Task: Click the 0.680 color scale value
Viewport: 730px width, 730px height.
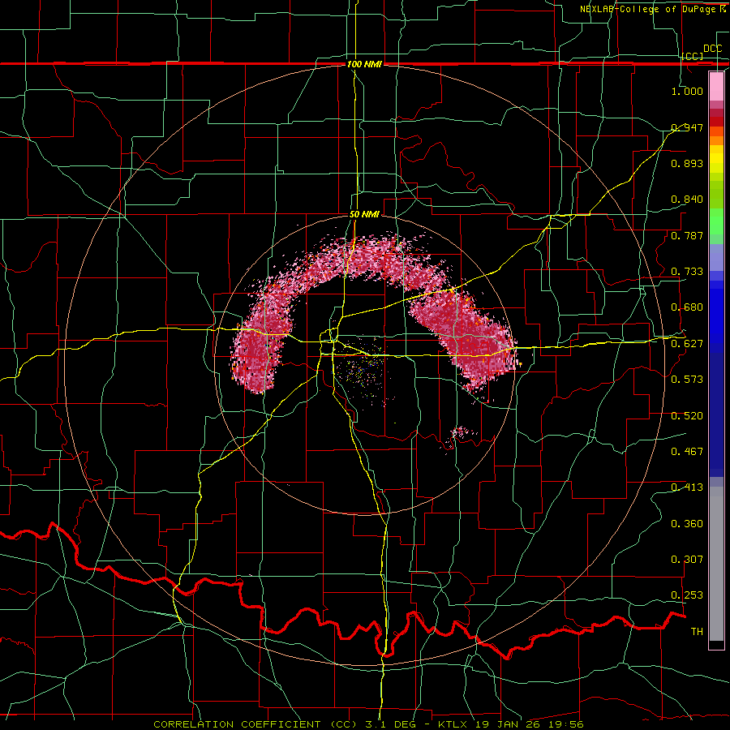Action: (687, 307)
